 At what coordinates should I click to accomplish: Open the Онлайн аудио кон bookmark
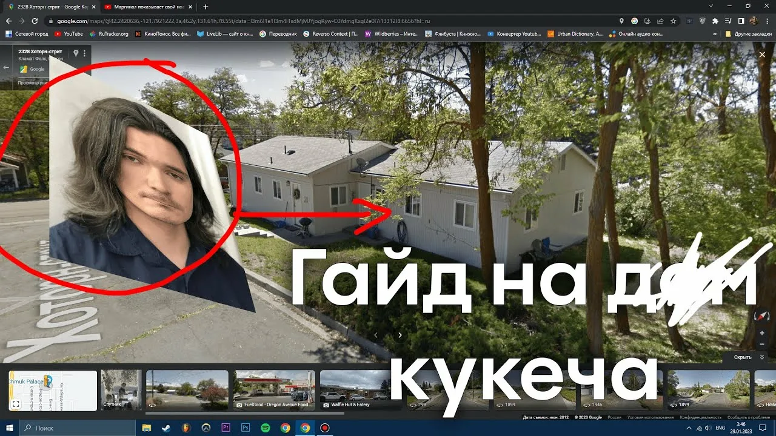pos(637,34)
